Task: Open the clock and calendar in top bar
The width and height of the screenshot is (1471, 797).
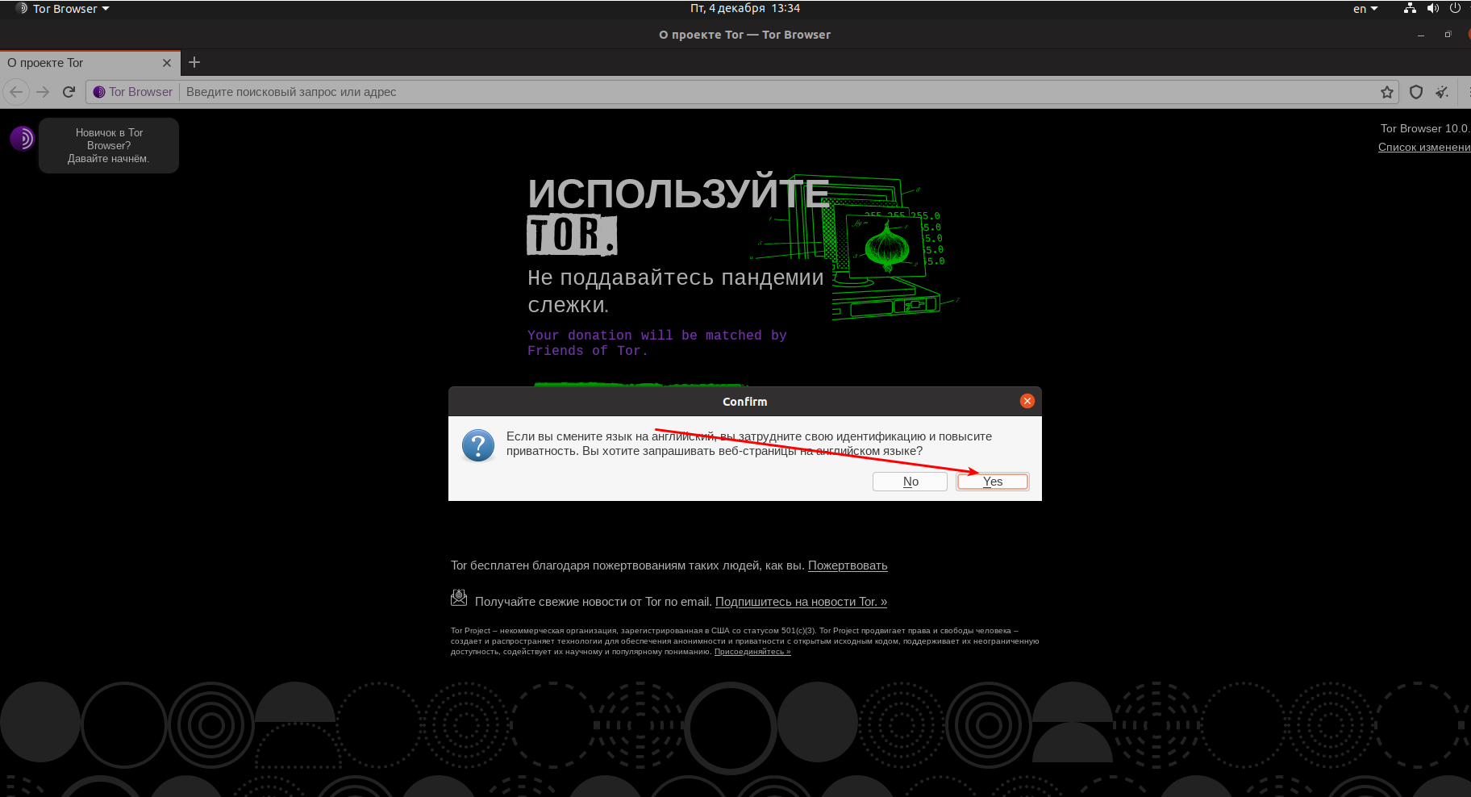Action: 745,8
